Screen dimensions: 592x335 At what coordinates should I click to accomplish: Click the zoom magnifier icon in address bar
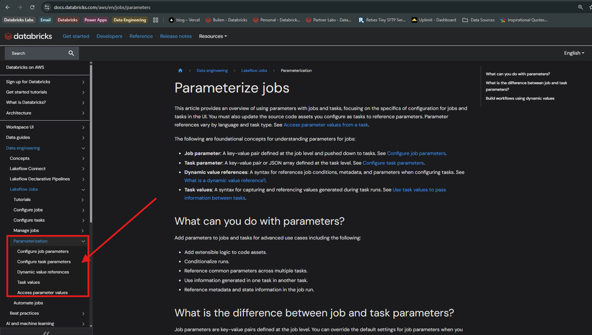pos(580,7)
